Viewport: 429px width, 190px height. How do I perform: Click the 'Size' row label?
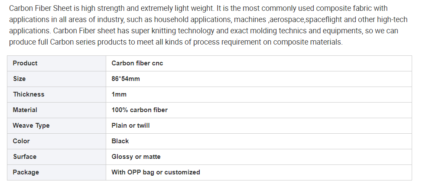pos(19,79)
